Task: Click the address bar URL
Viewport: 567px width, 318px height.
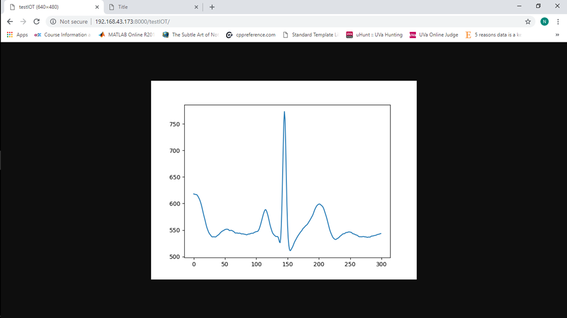Action: [x=132, y=21]
